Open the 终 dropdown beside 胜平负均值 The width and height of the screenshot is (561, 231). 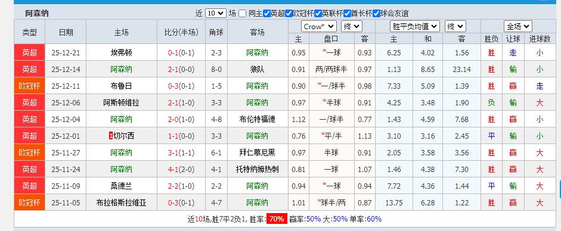coord(455,26)
